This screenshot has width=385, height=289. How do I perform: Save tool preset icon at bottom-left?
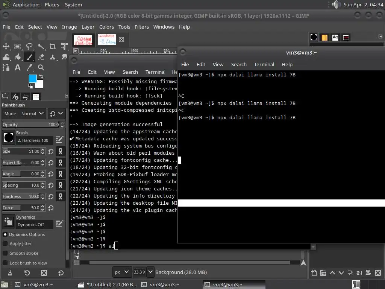10,273
